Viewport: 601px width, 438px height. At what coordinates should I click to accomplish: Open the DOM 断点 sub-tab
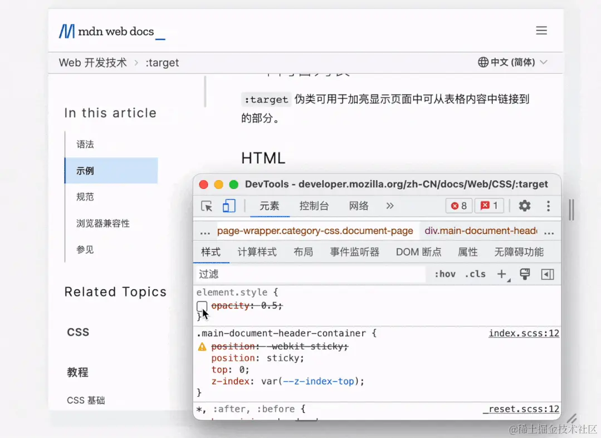click(418, 252)
